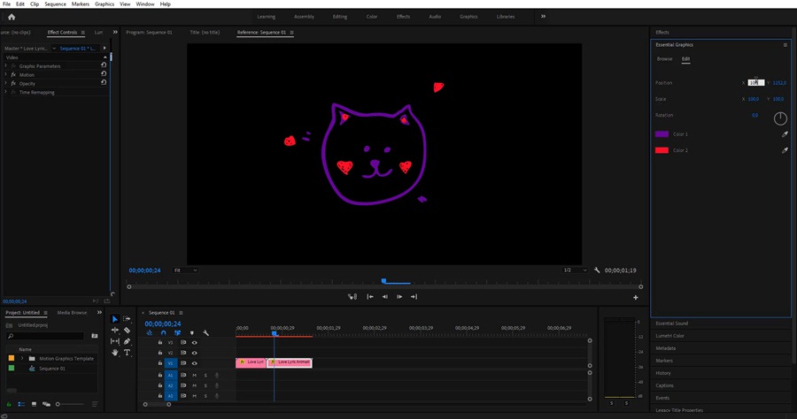Open Master Love Lyric clip dropdown

tap(54, 49)
